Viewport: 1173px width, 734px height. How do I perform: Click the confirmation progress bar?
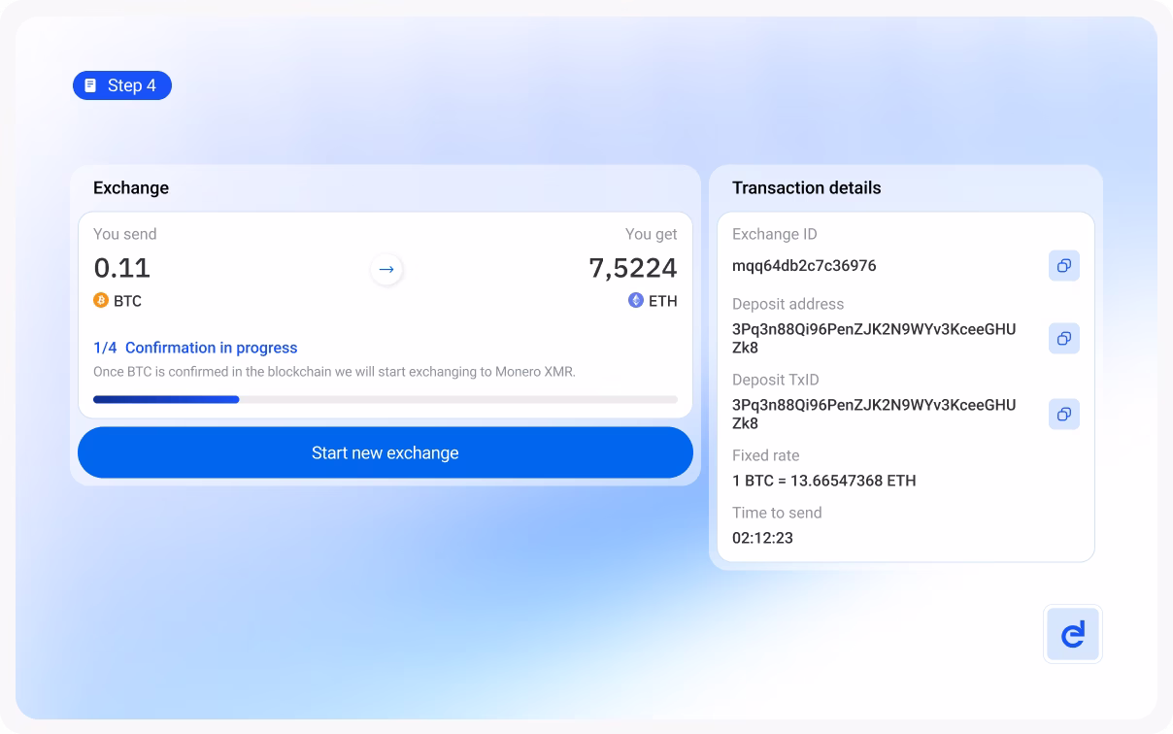(x=385, y=399)
